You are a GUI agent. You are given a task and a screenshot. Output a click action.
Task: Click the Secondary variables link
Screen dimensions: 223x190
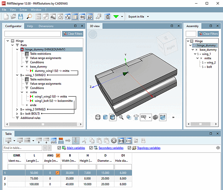111,148
